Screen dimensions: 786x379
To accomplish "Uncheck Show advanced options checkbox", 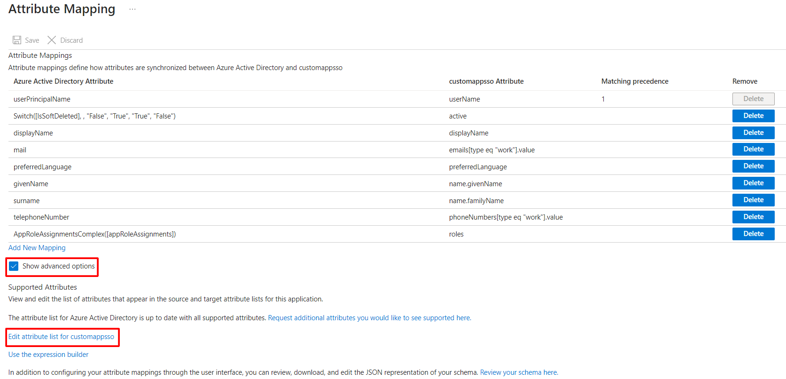I will click(14, 266).
